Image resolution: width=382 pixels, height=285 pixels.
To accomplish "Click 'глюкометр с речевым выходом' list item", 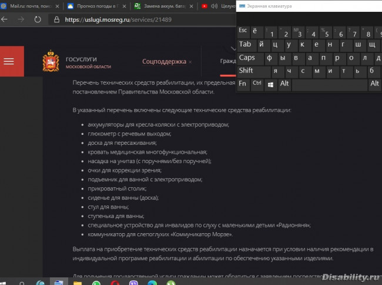I will [129, 134].
